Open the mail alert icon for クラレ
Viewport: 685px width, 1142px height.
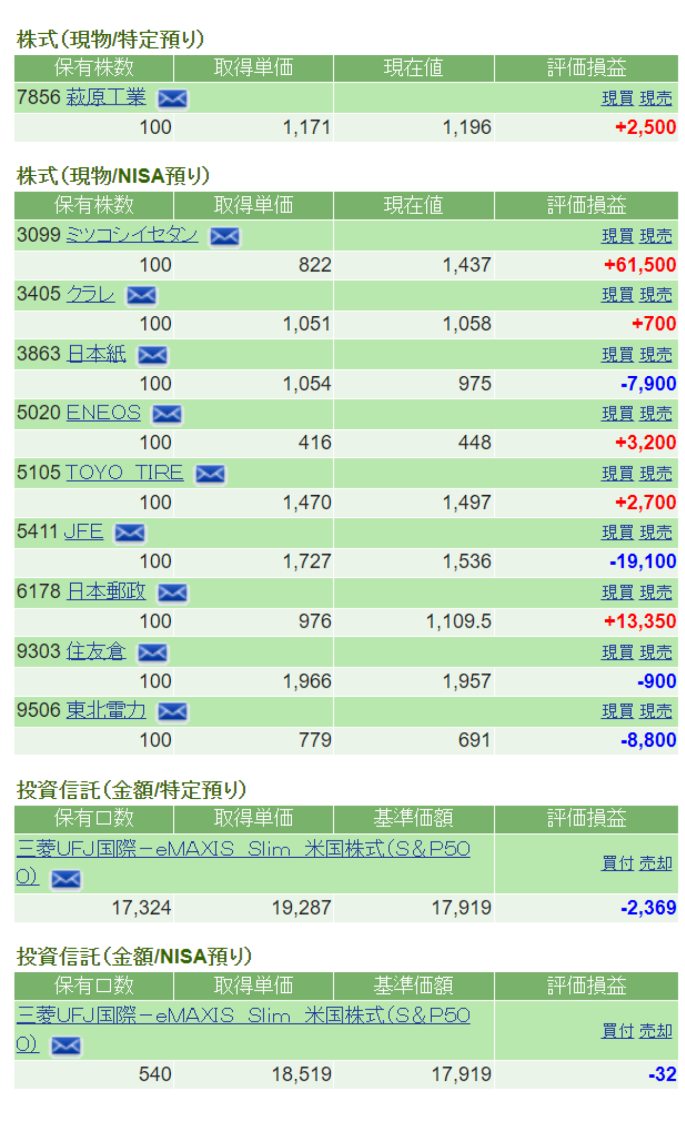pos(141,295)
